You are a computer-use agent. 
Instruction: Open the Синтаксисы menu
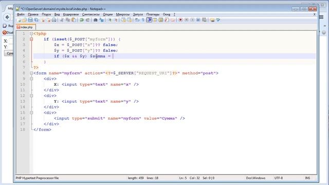pyautogui.click(x=90, y=14)
